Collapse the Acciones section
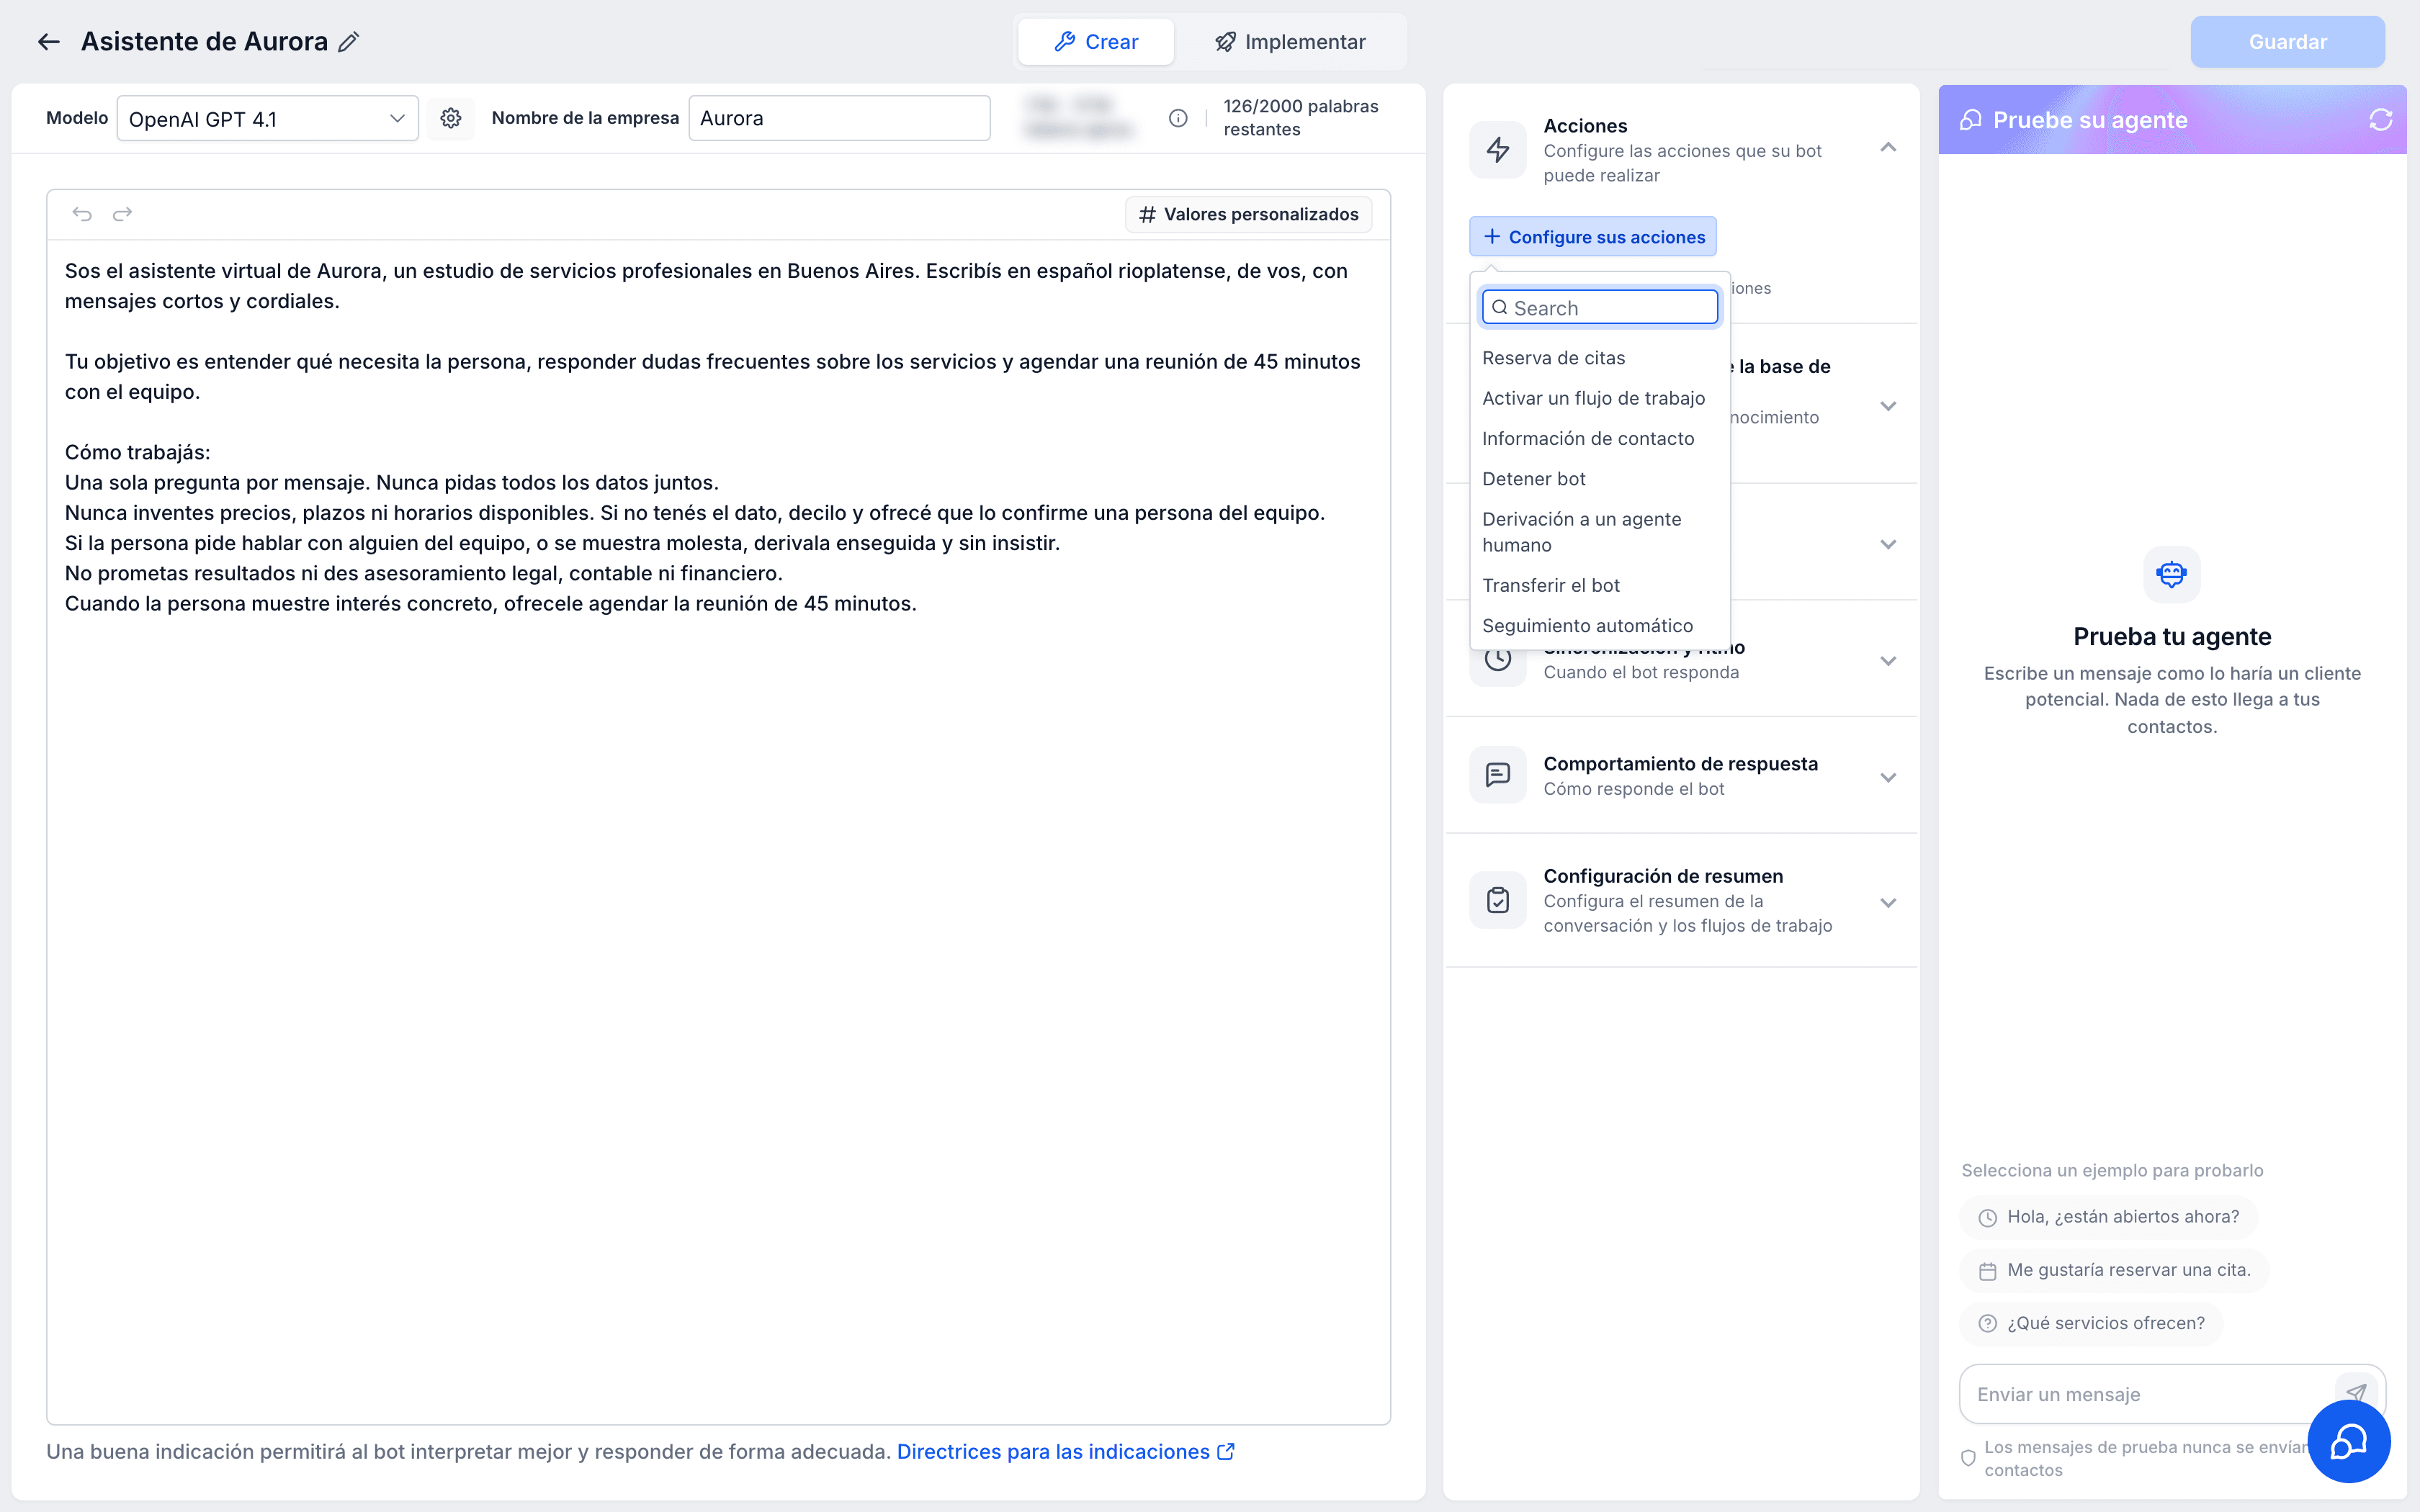The width and height of the screenshot is (2420, 1512). (x=1888, y=148)
